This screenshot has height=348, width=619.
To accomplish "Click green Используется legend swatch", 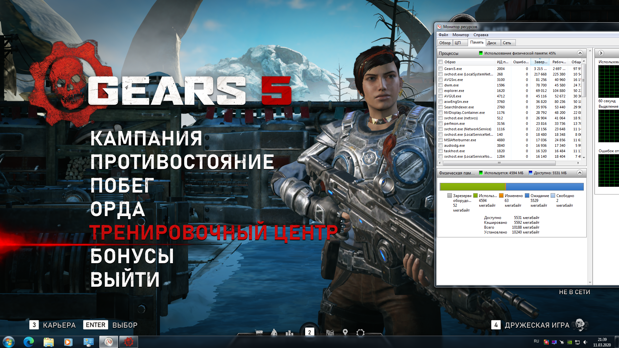I will [x=475, y=195].
